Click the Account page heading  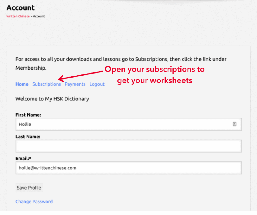point(21,8)
